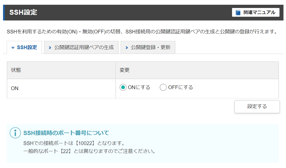The width and height of the screenshot is (286, 168).
Task: Switch to the 公開鍵認証用鍵ペアの生成 tab
Action: (x=81, y=47)
